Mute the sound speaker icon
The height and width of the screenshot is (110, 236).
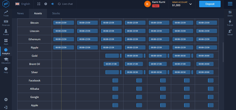coord(53,4)
